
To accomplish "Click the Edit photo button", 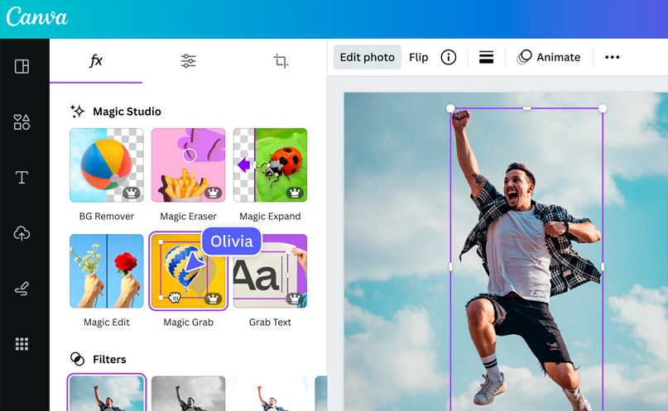I will point(368,57).
